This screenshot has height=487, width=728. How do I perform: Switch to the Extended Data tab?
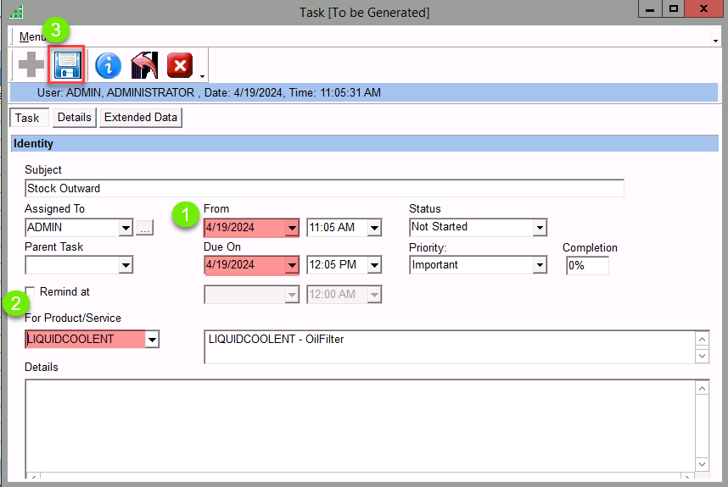141,118
